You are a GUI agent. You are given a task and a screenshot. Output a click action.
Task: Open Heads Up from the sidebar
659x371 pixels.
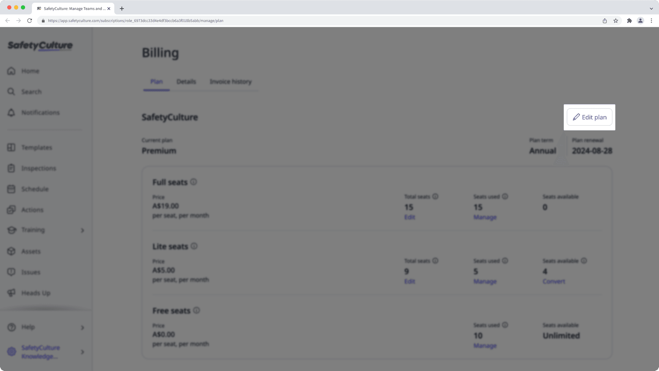[x=35, y=293]
